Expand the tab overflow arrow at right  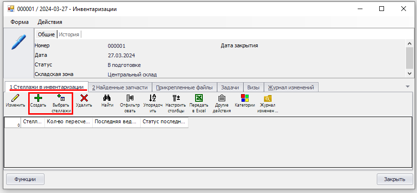click(x=407, y=86)
